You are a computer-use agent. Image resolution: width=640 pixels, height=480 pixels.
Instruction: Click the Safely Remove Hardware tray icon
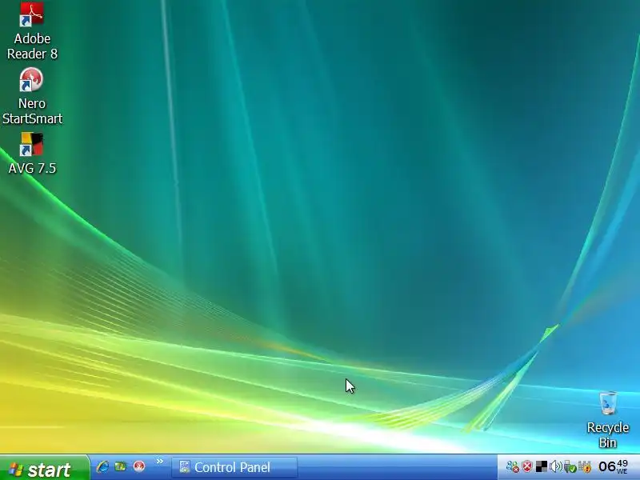(x=570, y=466)
